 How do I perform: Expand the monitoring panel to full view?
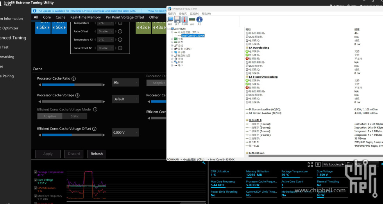(x=310, y=164)
